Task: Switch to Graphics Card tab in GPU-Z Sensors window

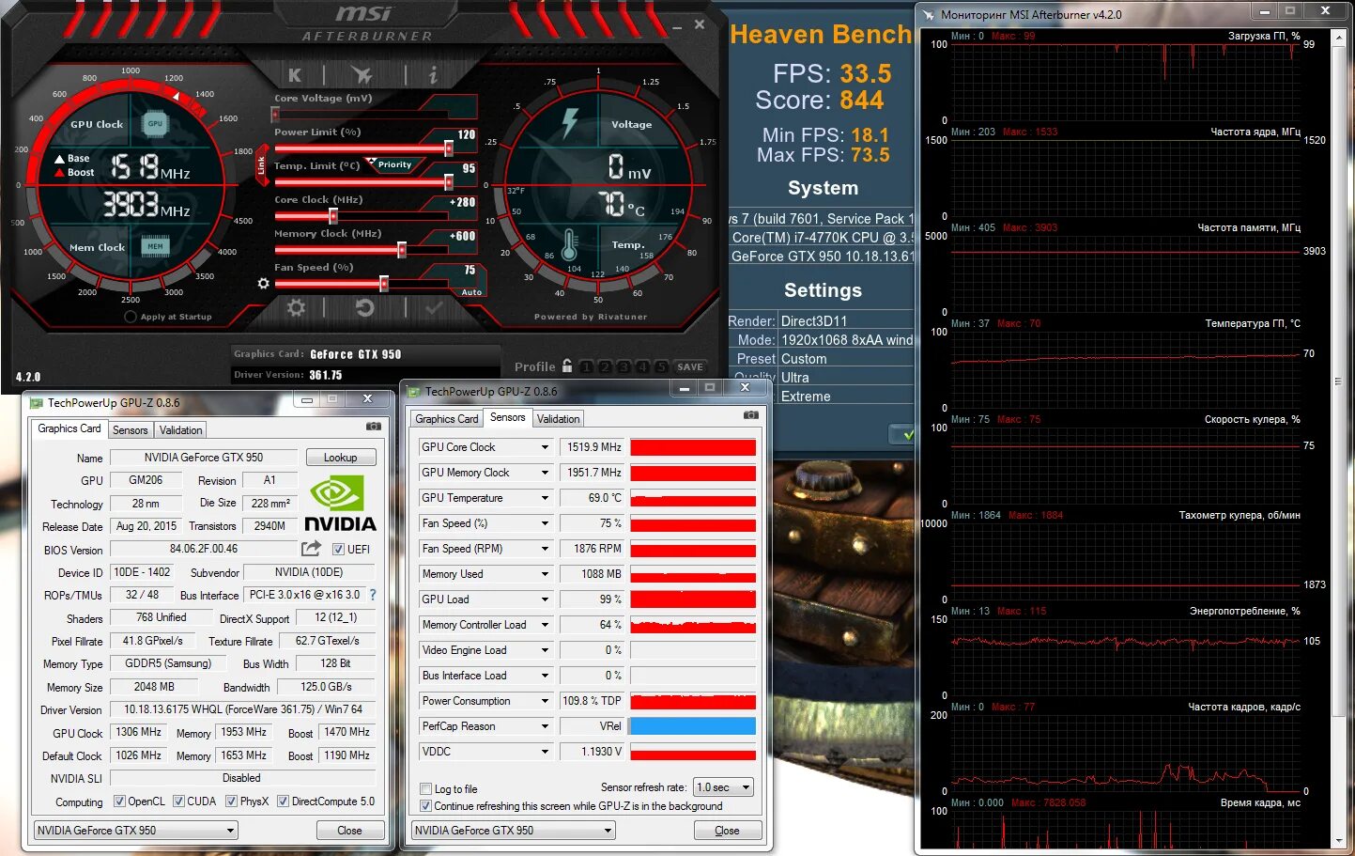Action: (447, 419)
